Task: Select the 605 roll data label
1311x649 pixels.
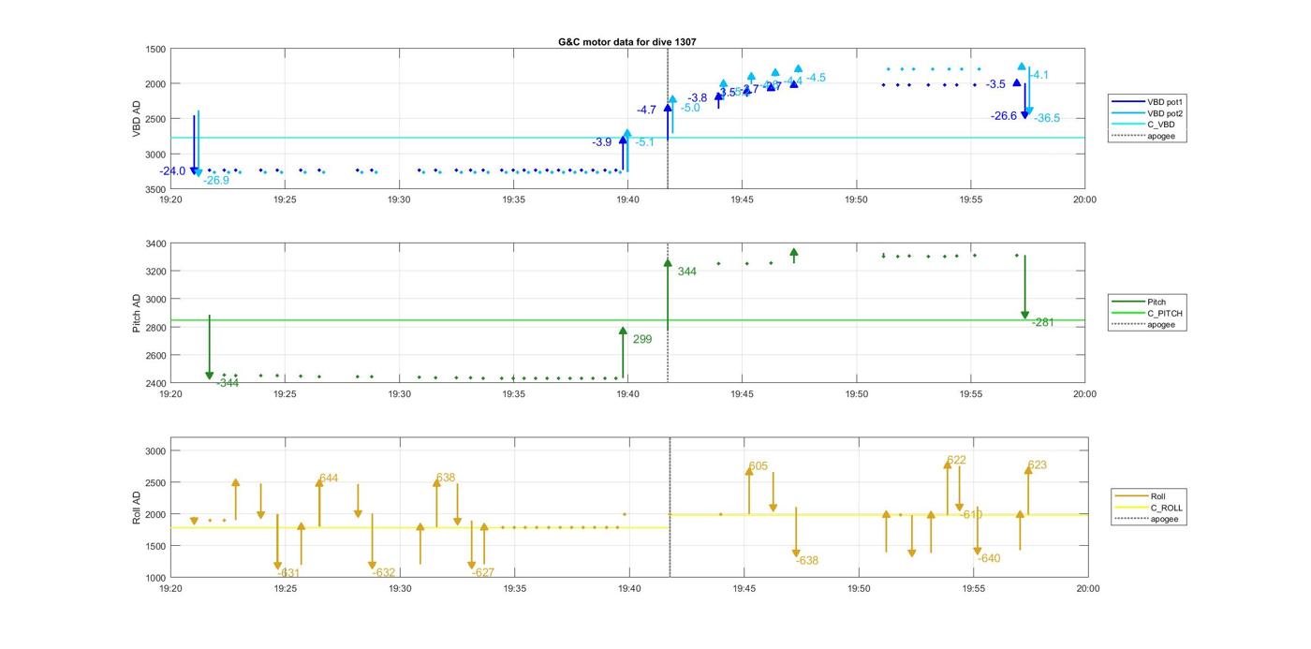Action: pyautogui.click(x=759, y=466)
